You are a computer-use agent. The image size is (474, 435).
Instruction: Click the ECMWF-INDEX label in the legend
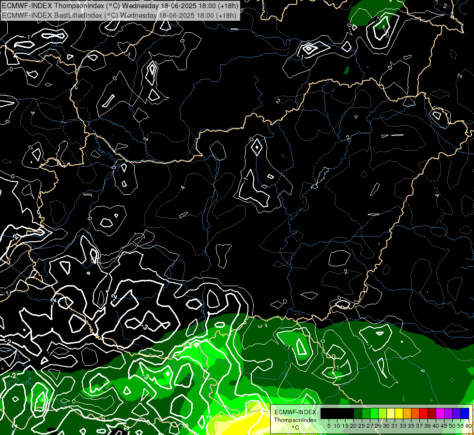pos(295,412)
